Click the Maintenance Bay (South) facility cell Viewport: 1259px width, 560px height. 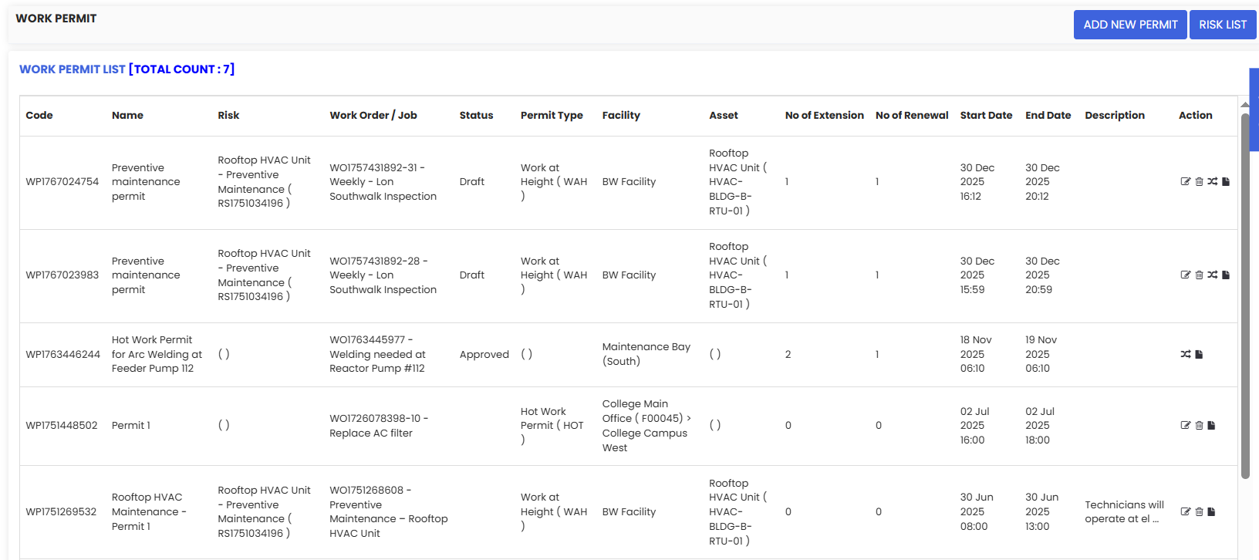(x=646, y=354)
